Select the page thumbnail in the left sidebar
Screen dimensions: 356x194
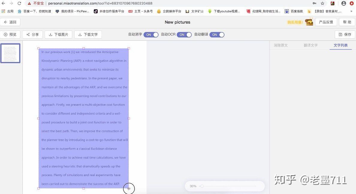coord(10,53)
